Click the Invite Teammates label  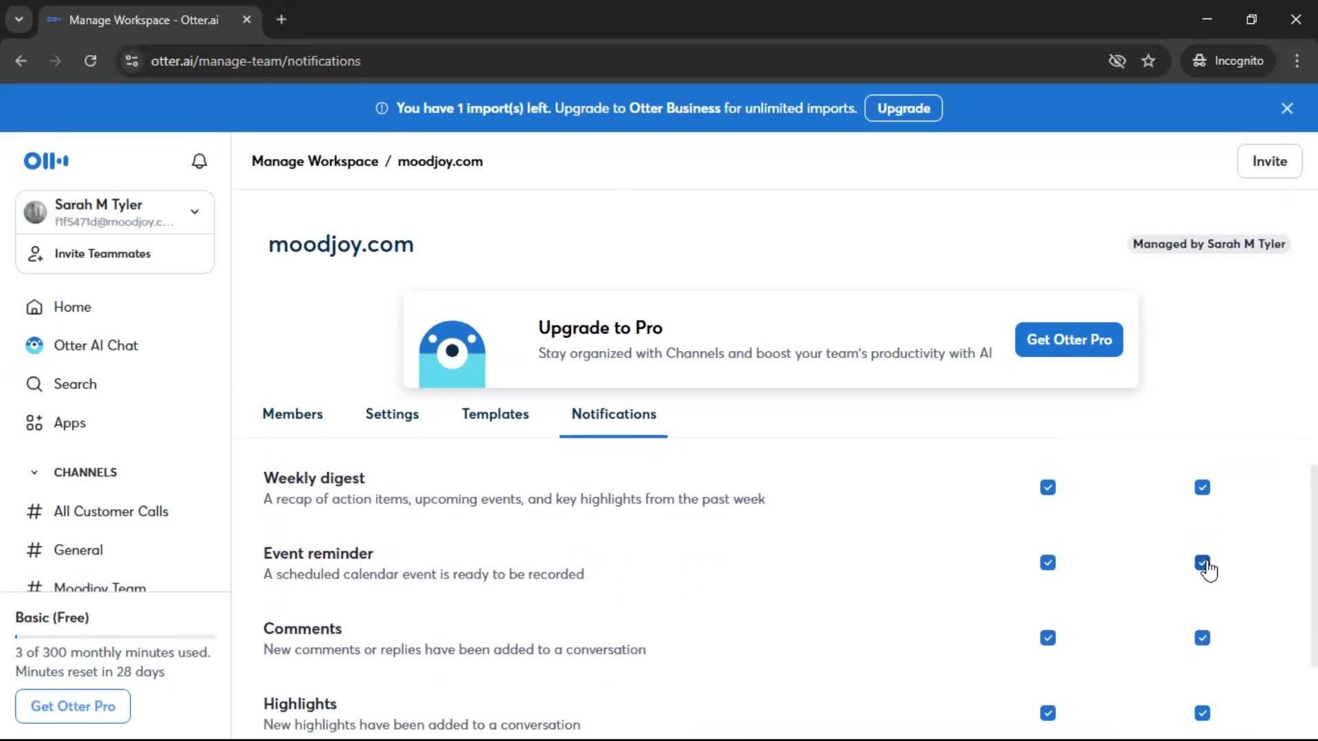[x=102, y=254]
